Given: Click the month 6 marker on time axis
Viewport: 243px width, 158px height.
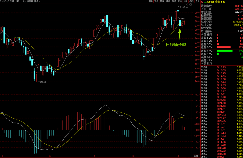Looking at the screenshot, I should [x=133, y=156].
